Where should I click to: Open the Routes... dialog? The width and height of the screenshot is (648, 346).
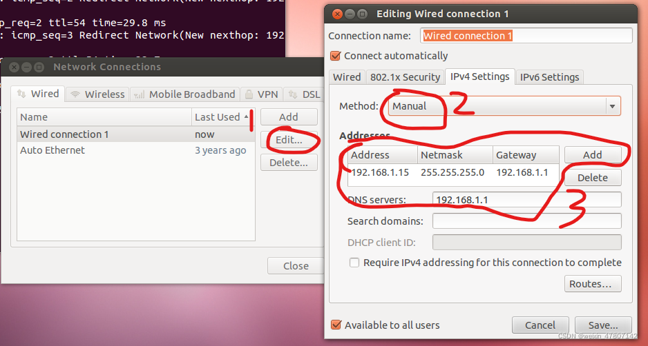593,284
